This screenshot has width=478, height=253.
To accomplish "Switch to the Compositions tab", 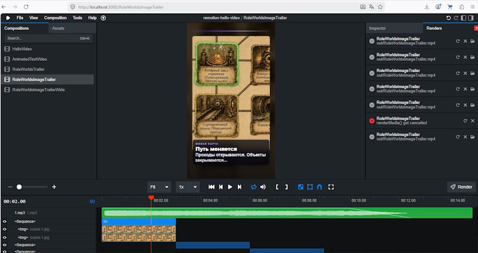I will pos(24,28).
